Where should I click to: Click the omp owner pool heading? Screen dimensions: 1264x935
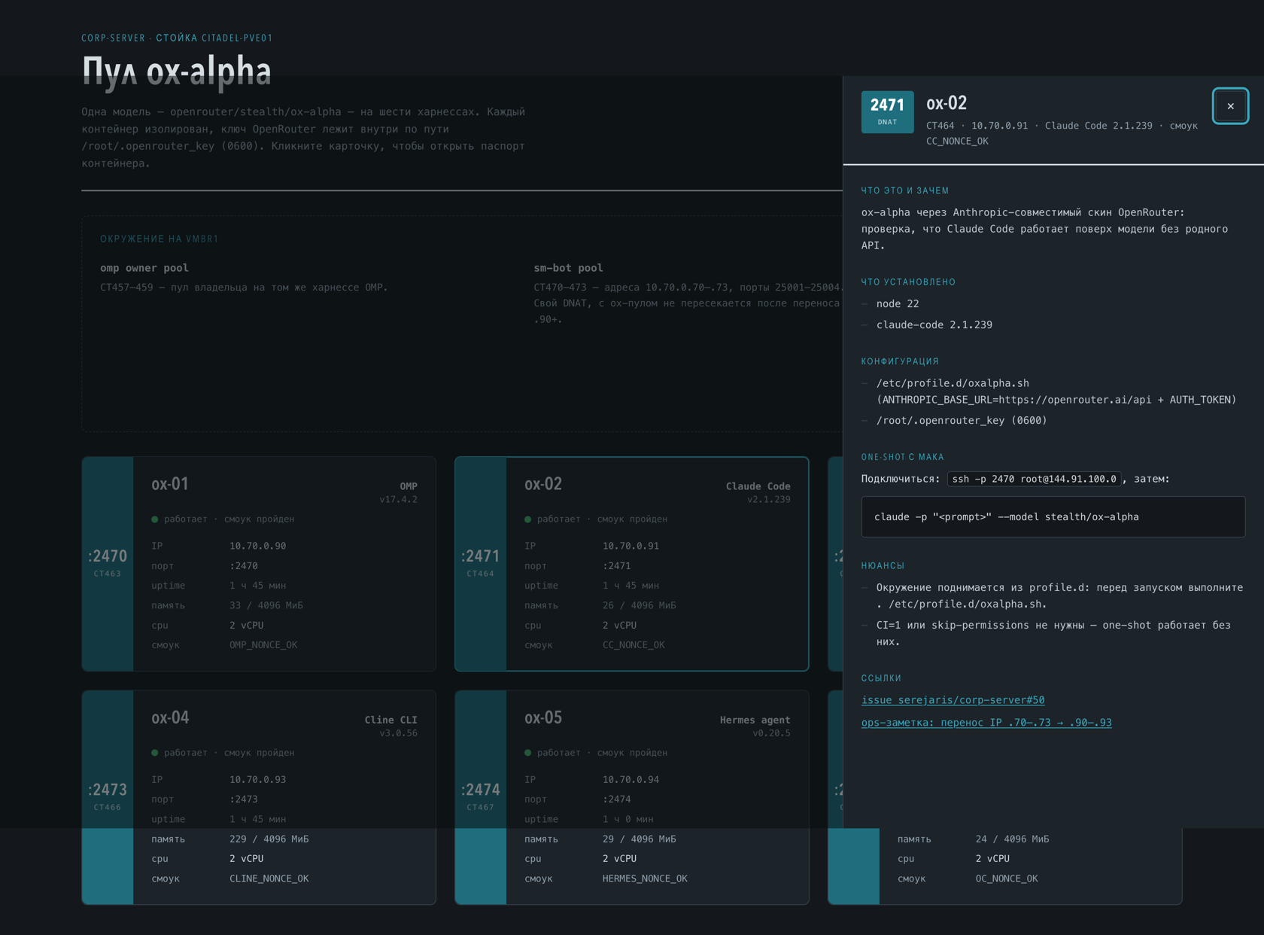(x=144, y=268)
